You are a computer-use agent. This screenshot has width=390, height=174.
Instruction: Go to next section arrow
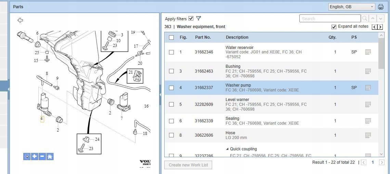coord(380,27)
